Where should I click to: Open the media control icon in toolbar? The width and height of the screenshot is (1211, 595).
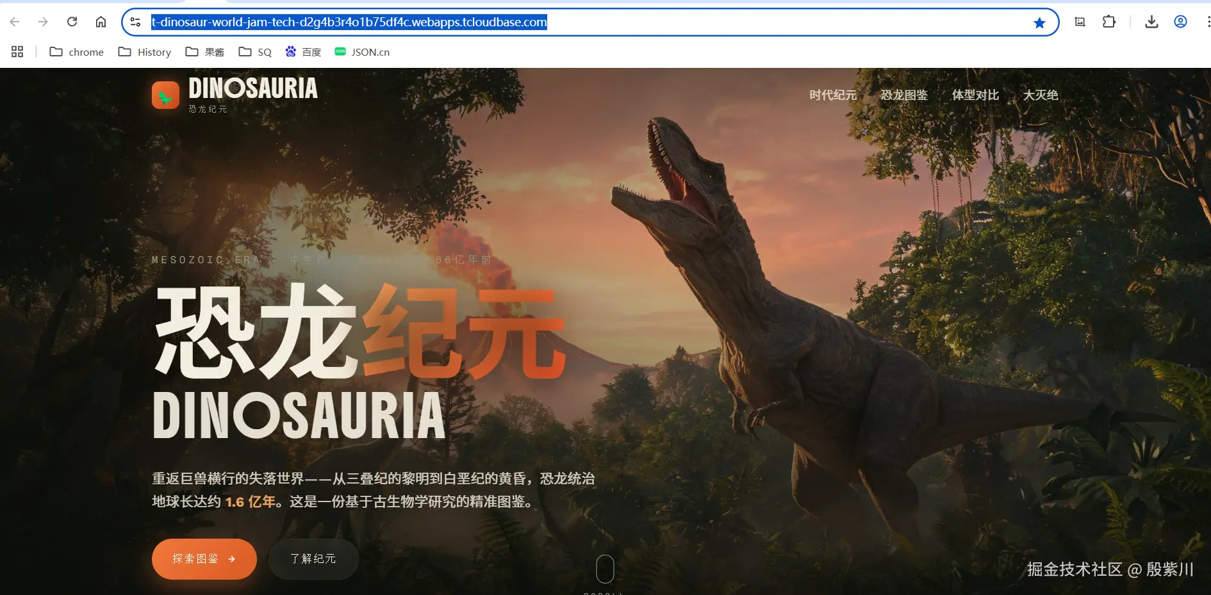(x=1080, y=22)
